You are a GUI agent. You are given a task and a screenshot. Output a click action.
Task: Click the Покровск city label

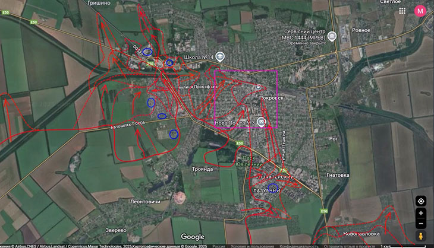(272, 98)
